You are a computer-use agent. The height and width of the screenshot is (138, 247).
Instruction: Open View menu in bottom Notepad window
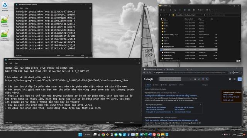(x=16, y=63)
